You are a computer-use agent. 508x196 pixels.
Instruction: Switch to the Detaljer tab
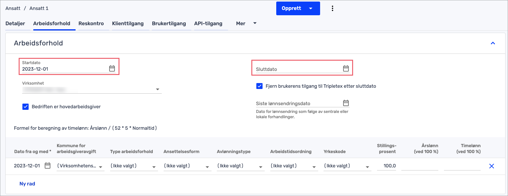point(15,24)
